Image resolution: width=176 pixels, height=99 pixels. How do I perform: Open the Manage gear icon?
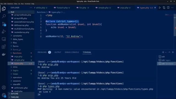click(x=4, y=95)
